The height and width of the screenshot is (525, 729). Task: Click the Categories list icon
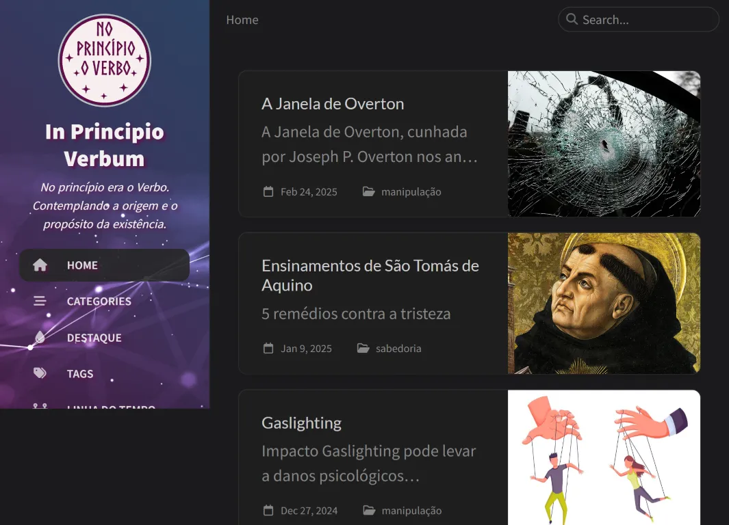click(40, 301)
